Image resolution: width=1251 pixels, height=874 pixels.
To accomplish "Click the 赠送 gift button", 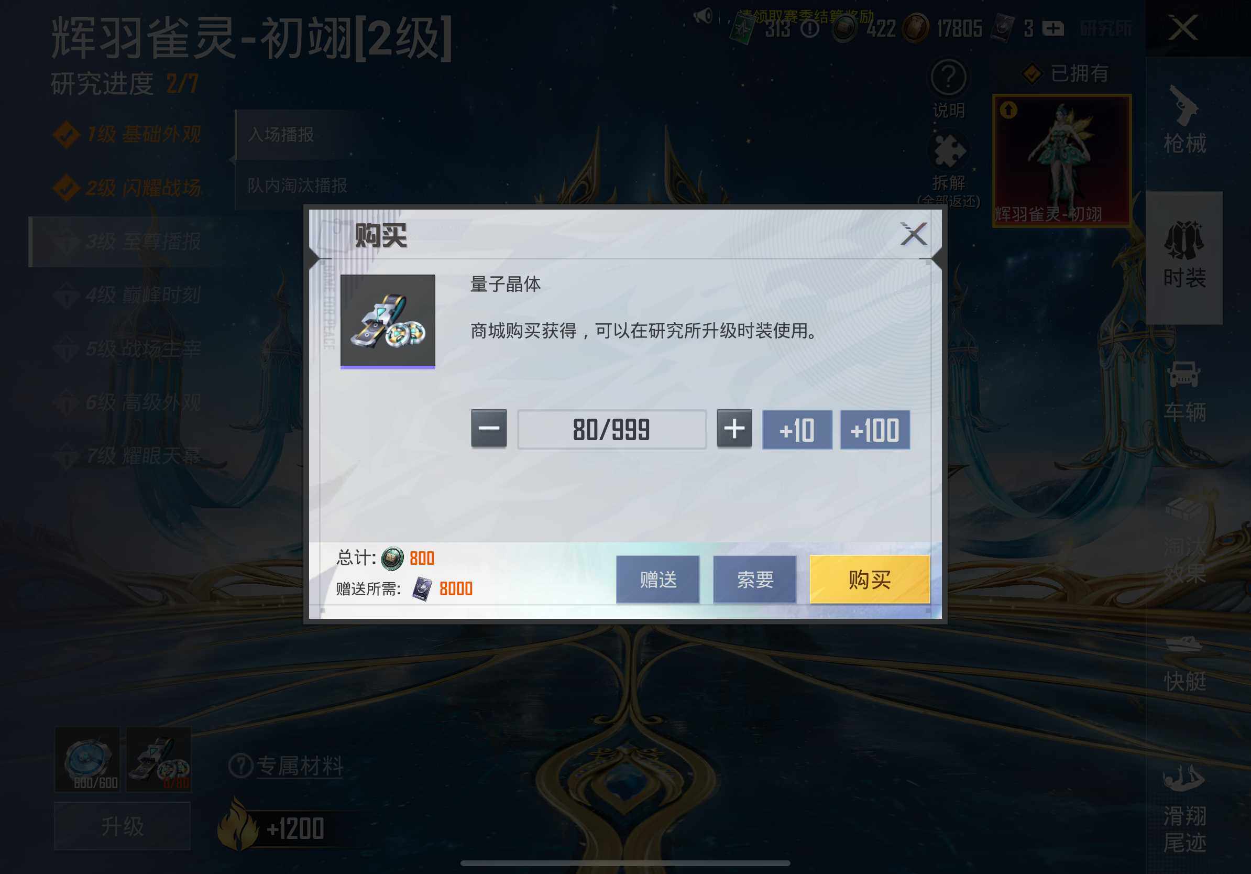I will (x=657, y=579).
